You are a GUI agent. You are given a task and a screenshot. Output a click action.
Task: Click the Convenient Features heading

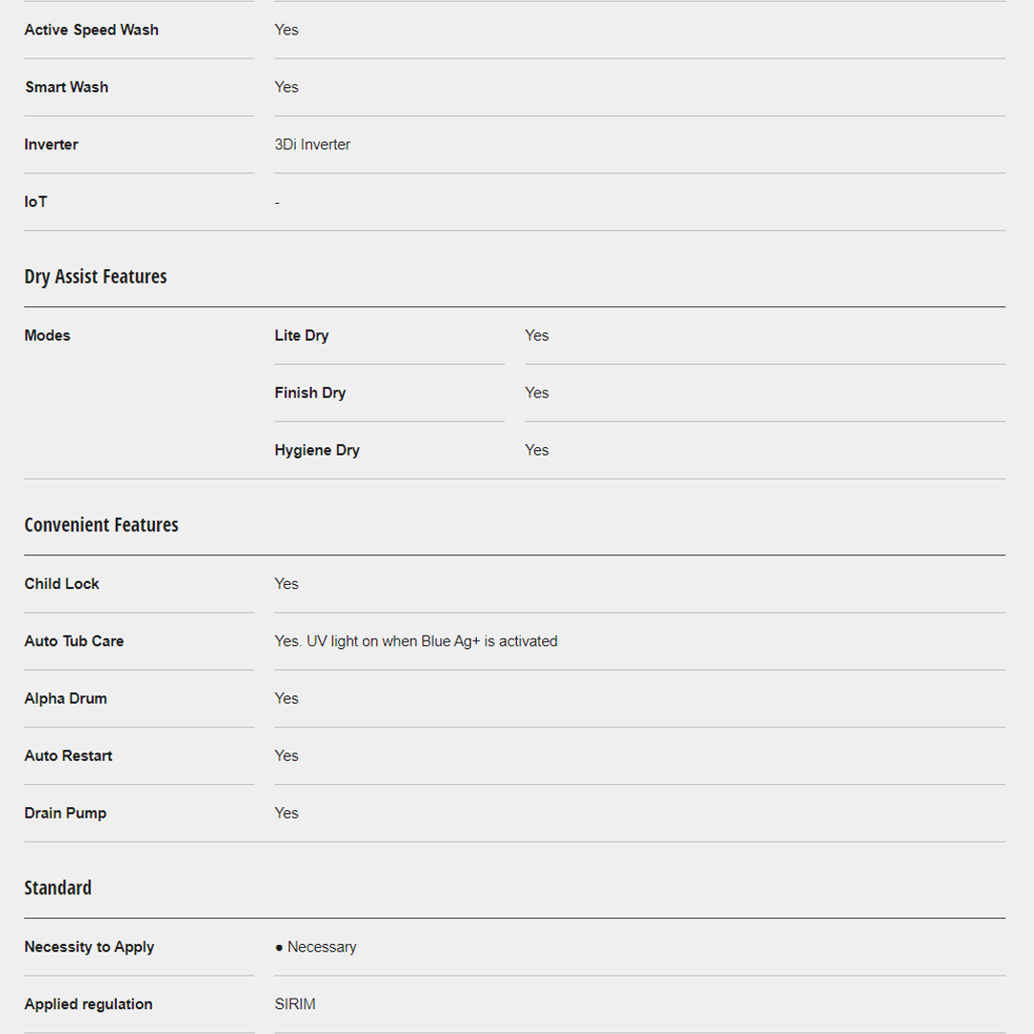click(101, 525)
